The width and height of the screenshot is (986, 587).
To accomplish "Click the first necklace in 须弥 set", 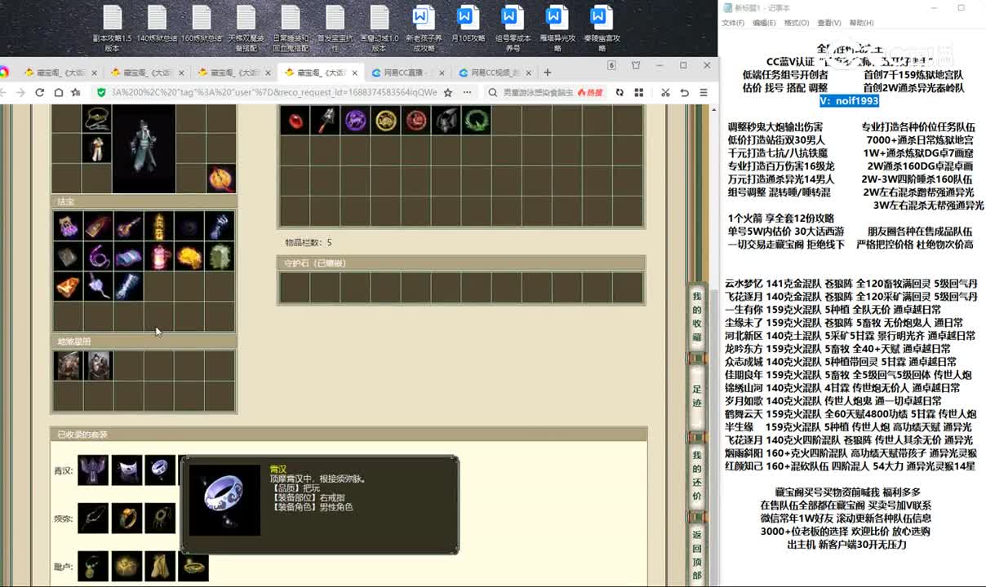I will [93, 518].
